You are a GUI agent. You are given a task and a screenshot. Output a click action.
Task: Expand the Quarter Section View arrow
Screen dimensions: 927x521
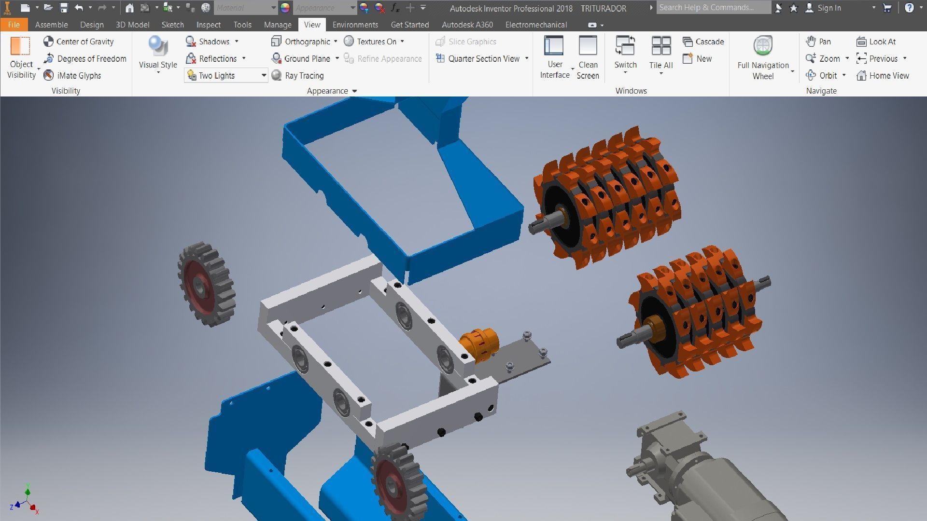527,58
